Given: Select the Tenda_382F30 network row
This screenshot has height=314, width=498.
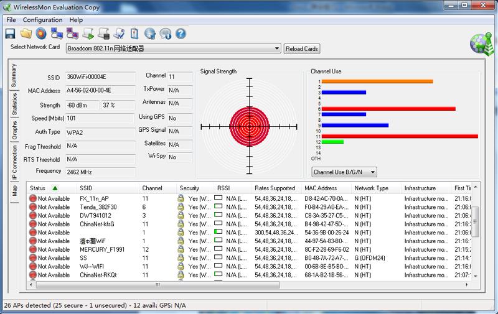Looking at the screenshot, I should tap(98, 207).
